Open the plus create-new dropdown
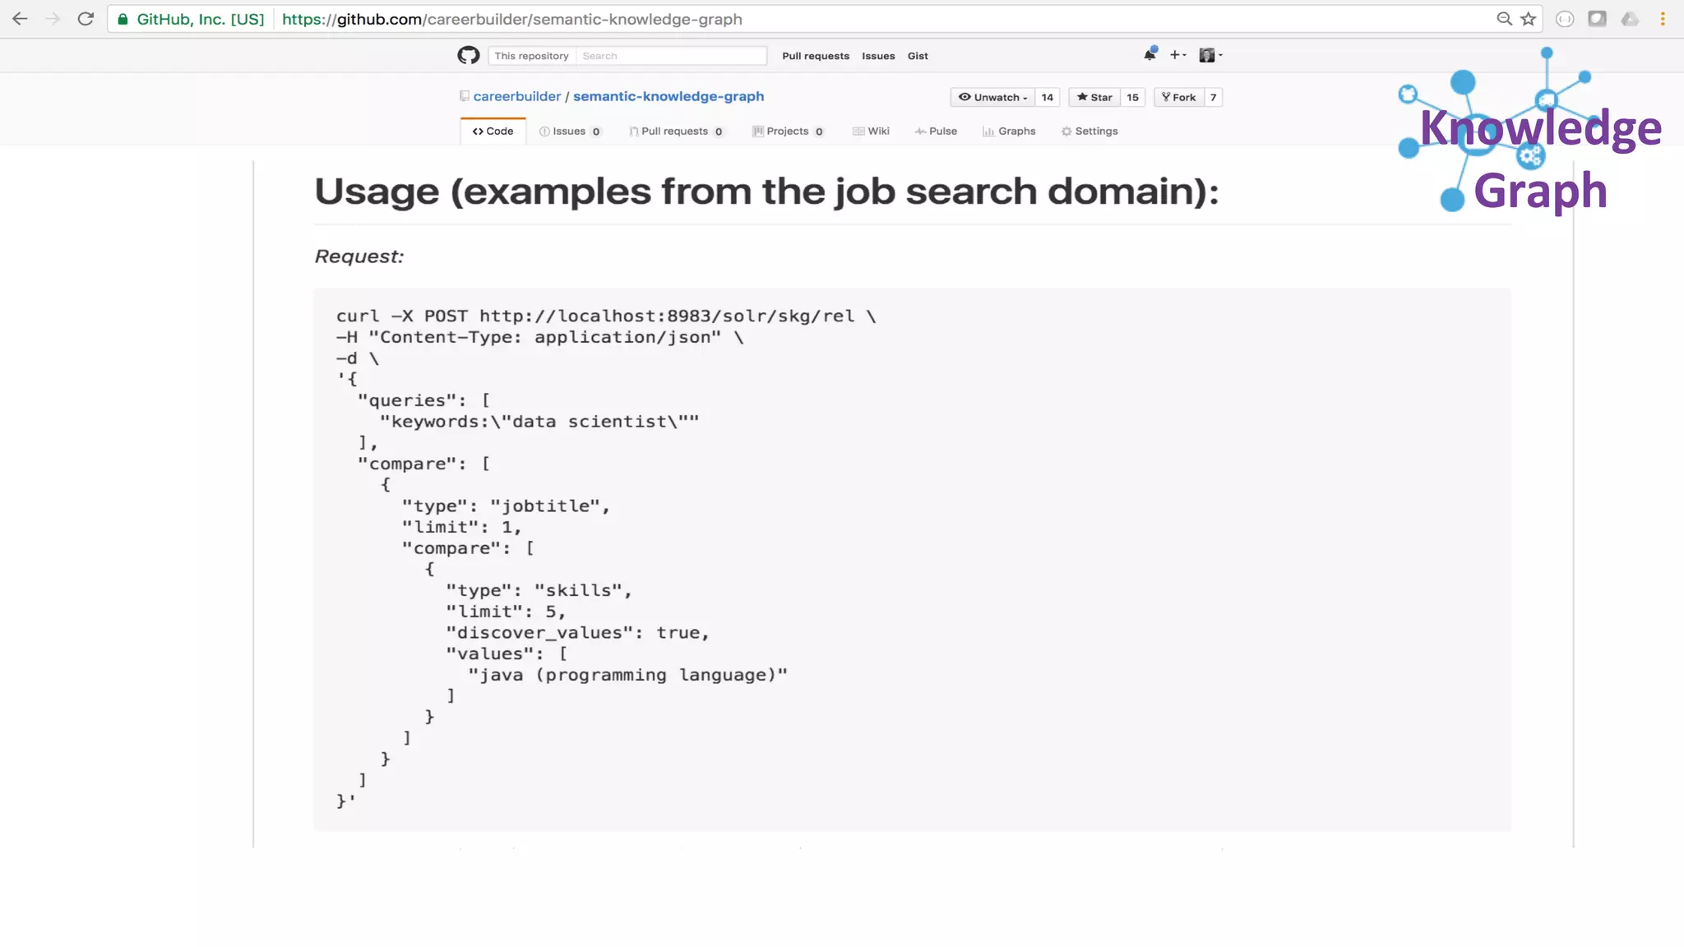This screenshot has height=947, width=1684. [x=1177, y=55]
